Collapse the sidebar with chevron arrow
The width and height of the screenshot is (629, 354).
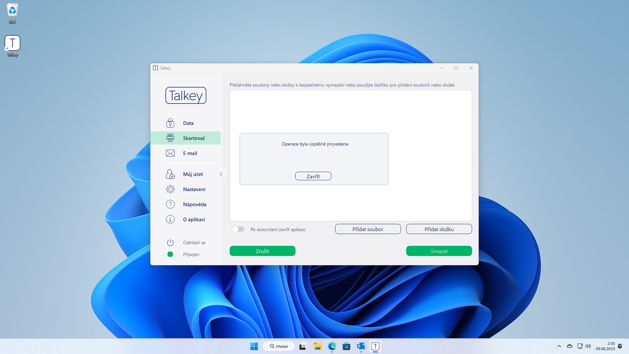[221, 174]
